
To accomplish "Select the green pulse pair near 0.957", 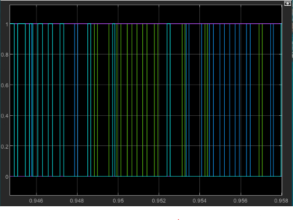I will click(x=261, y=100).
